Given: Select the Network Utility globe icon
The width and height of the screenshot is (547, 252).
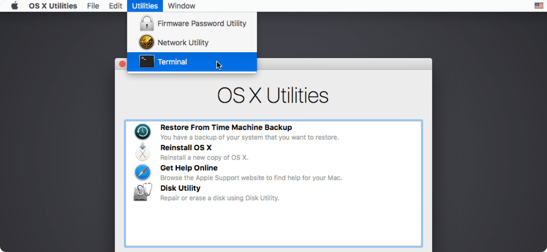Looking at the screenshot, I should [147, 42].
